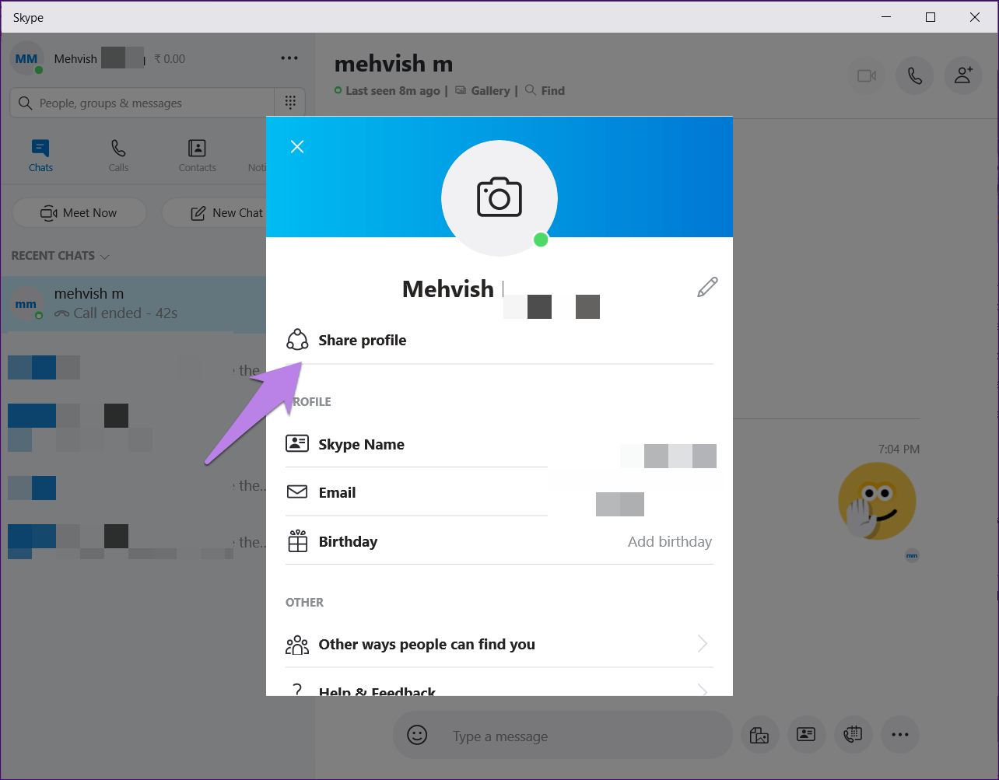
Task: Close the profile panel with the X icon
Action: pos(297,147)
